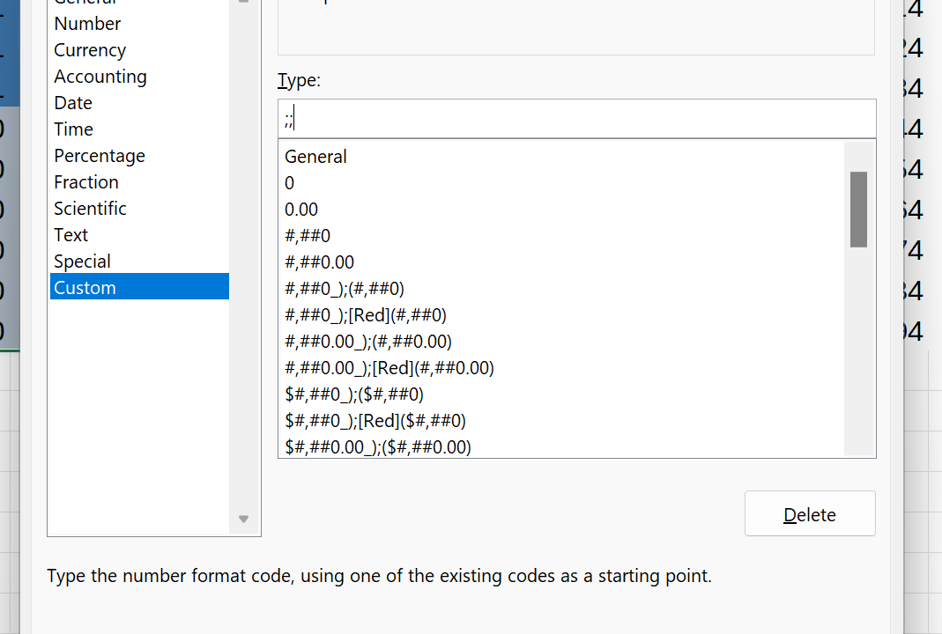Pick the Date category

[x=73, y=103]
